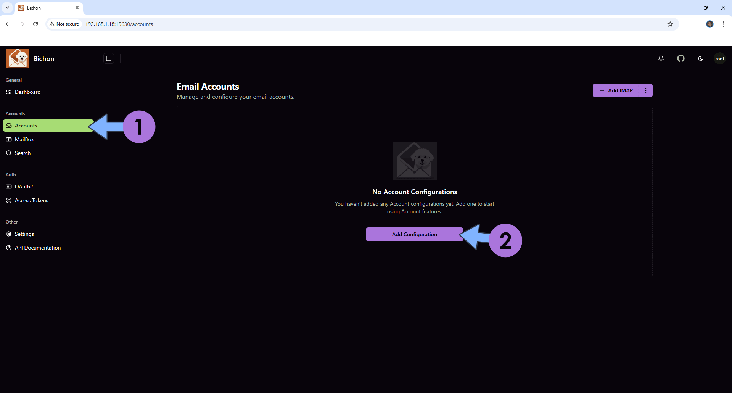This screenshot has height=393, width=732.
Task: Open Settings gear in sidebar
Action: pos(24,234)
